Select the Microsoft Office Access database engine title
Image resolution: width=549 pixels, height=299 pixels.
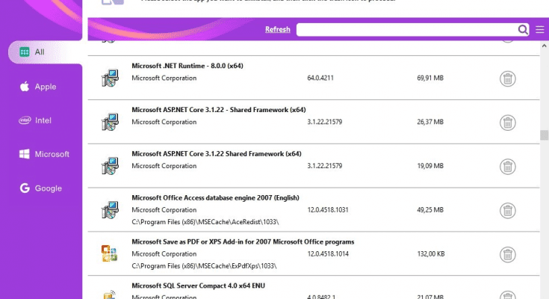[x=215, y=197]
